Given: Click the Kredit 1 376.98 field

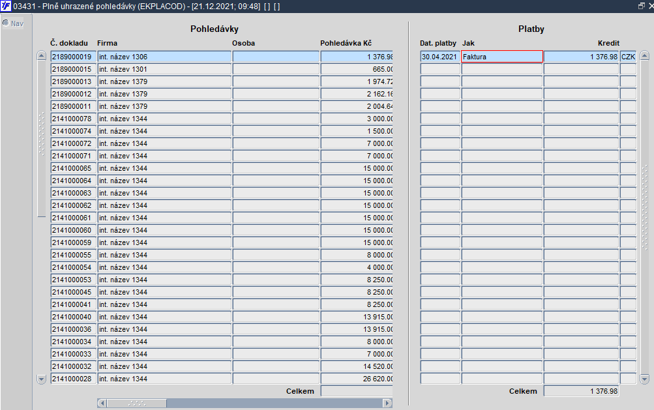Looking at the screenshot, I should click(x=581, y=57).
